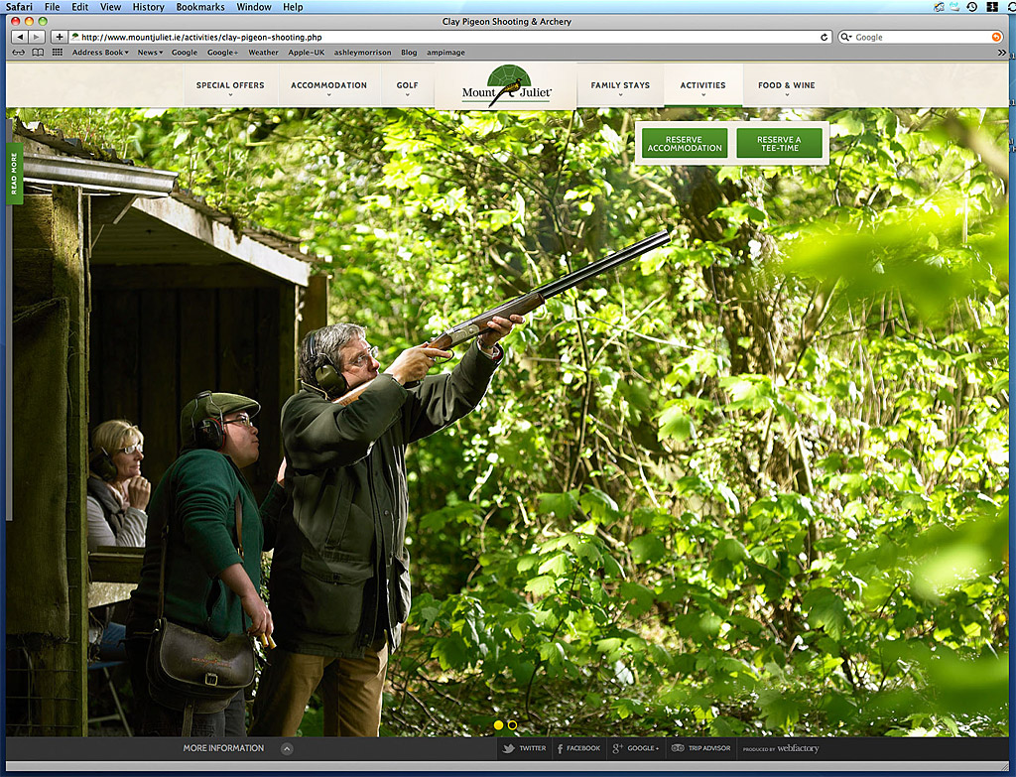Switch to the second slideshow dot

(513, 724)
